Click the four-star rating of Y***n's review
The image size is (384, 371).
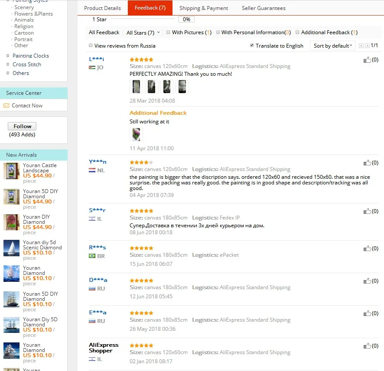[141, 162]
